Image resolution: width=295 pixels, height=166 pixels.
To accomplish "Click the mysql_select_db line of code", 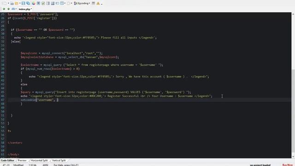I will tap(70, 57).
